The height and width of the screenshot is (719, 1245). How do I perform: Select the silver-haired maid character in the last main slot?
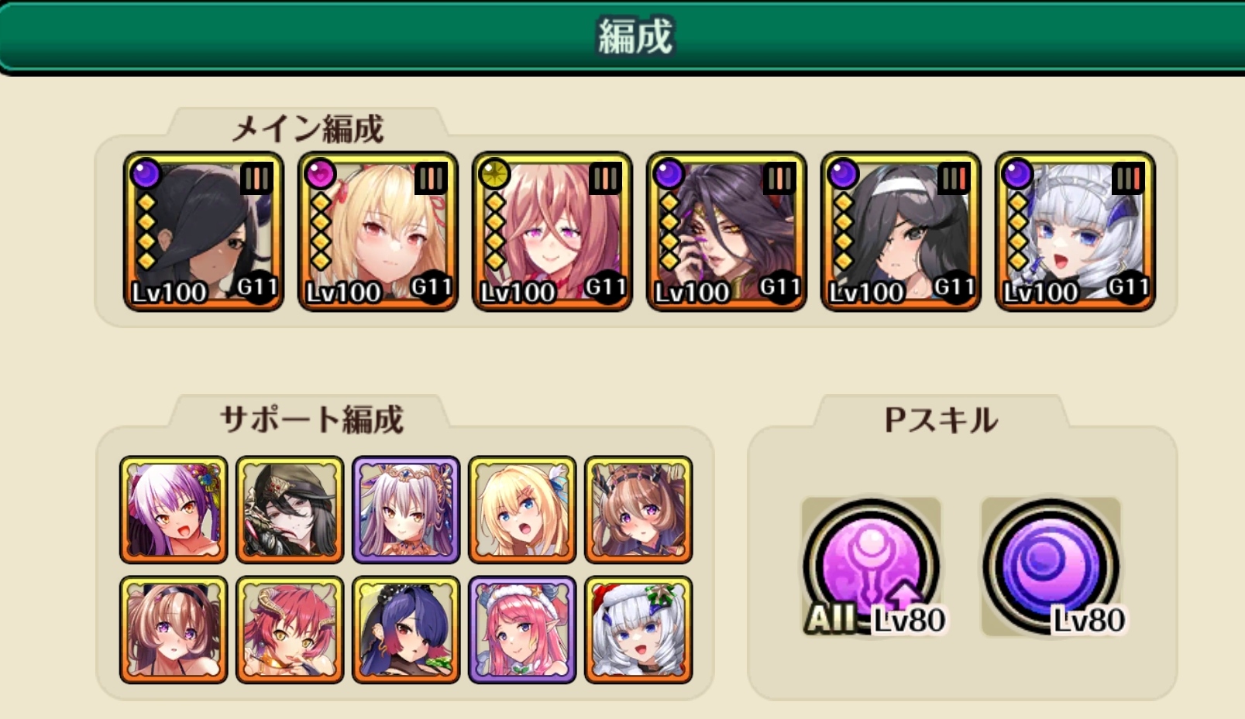tap(1075, 231)
